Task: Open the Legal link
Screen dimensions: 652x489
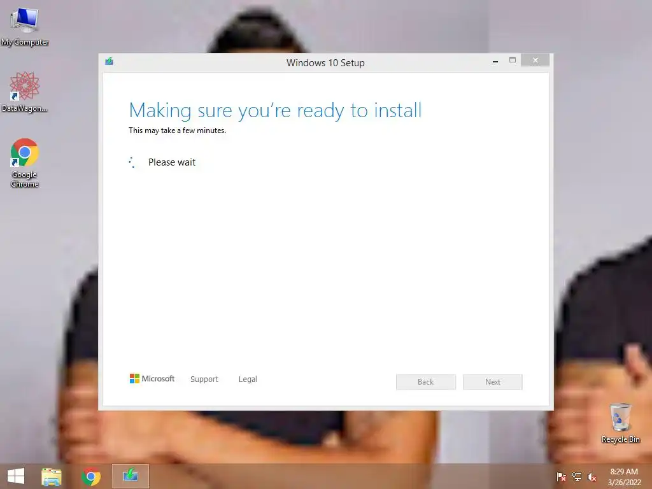Action: coord(248,379)
